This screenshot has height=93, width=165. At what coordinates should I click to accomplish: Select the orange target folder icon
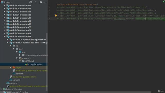click(x=14, y=67)
